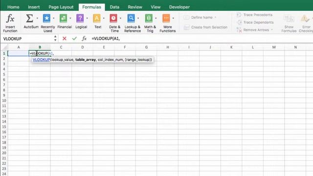
Task: Open the Date & Time functions
Action: (x=114, y=23)
